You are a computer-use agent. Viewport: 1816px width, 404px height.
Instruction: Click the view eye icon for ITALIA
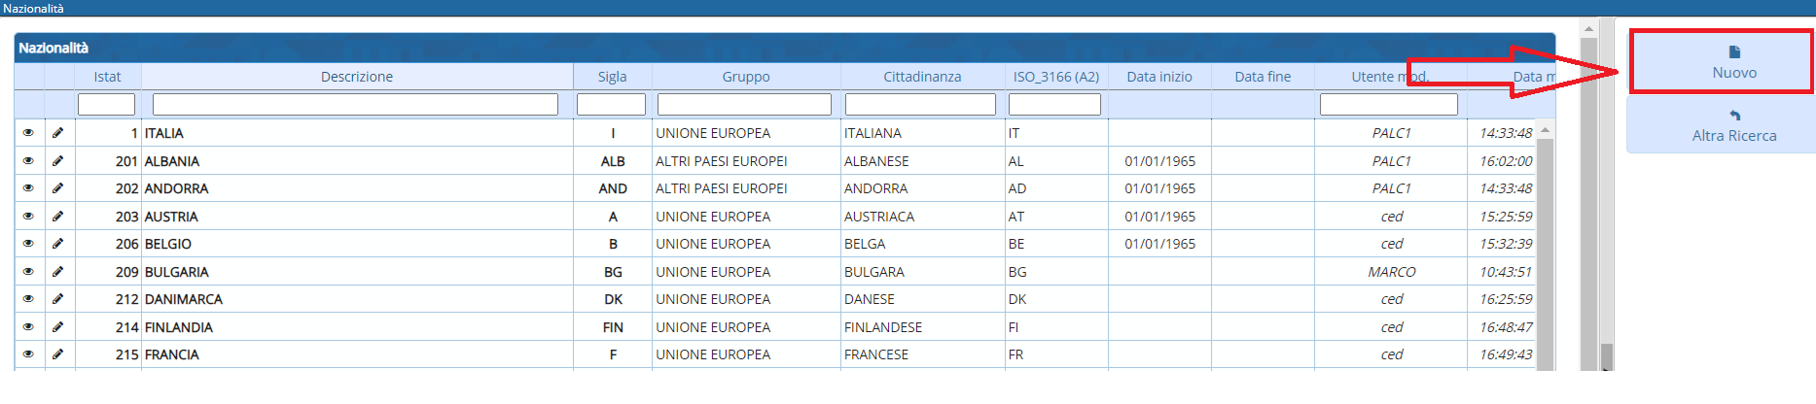(x=28, y=133)
